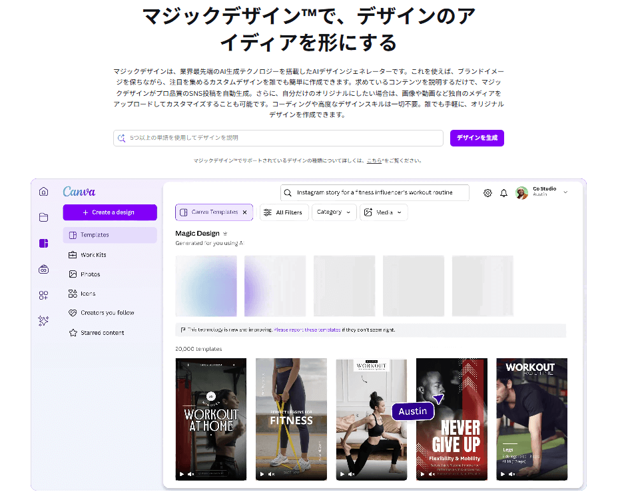
Task: Mute the Workout Routine template
Action: [x=511, y=474]
